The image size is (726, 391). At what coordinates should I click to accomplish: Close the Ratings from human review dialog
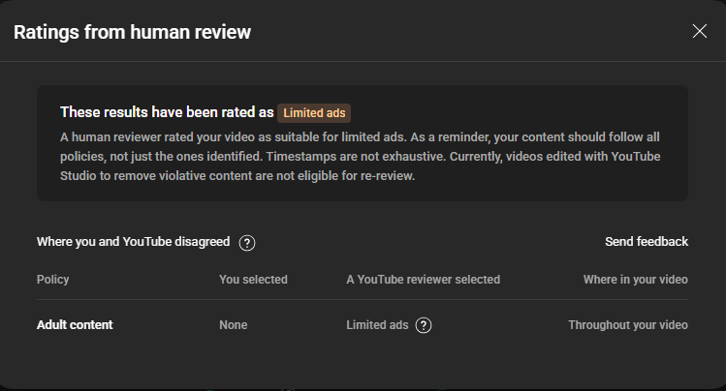699,31
